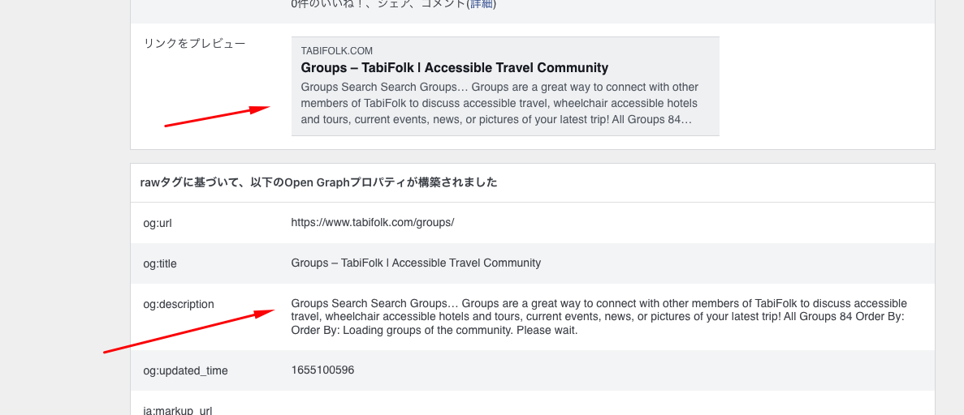Open the 詳細 details link
Image resolution: width=964 pixels, height=415 pixels.
[482, 4]
